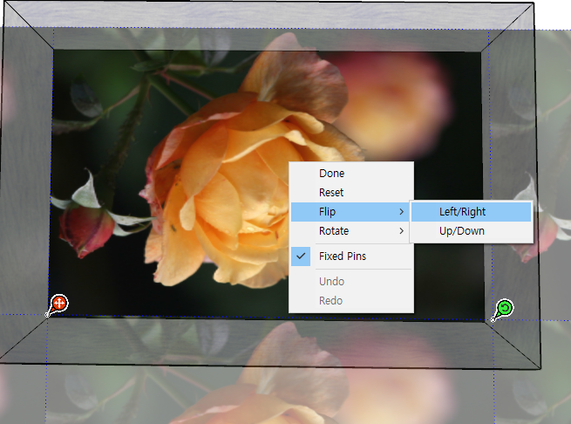Select Reset from the context menu
The height and width of the screenshot is (424, 571).
[351, 193]
